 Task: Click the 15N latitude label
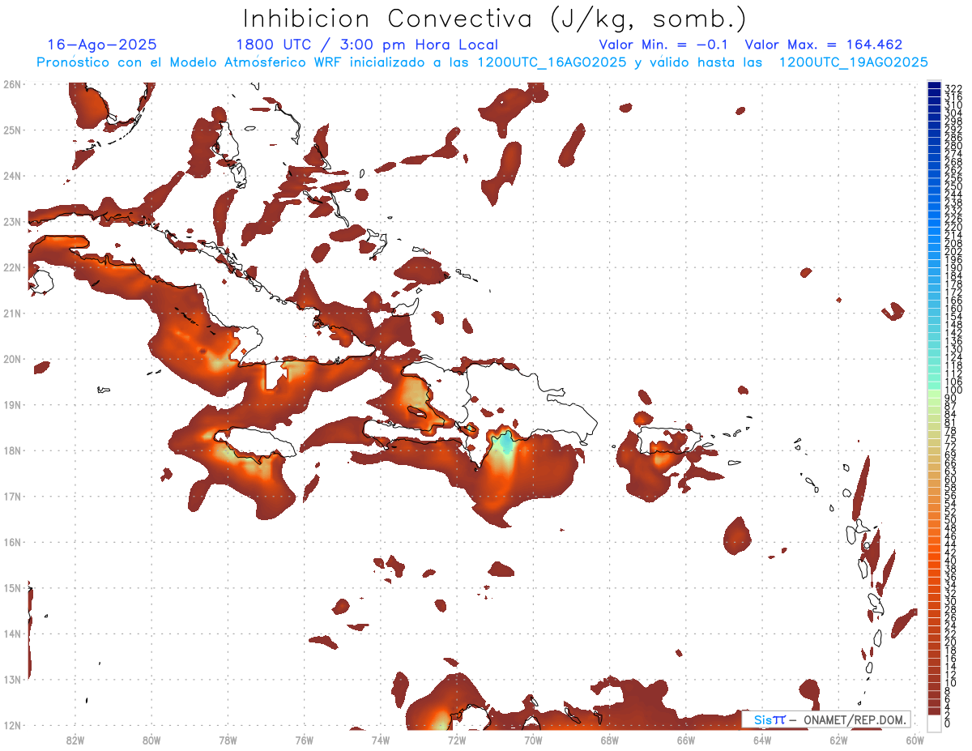tap(11, 587)
